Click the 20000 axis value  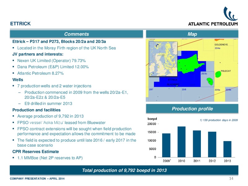152,124
